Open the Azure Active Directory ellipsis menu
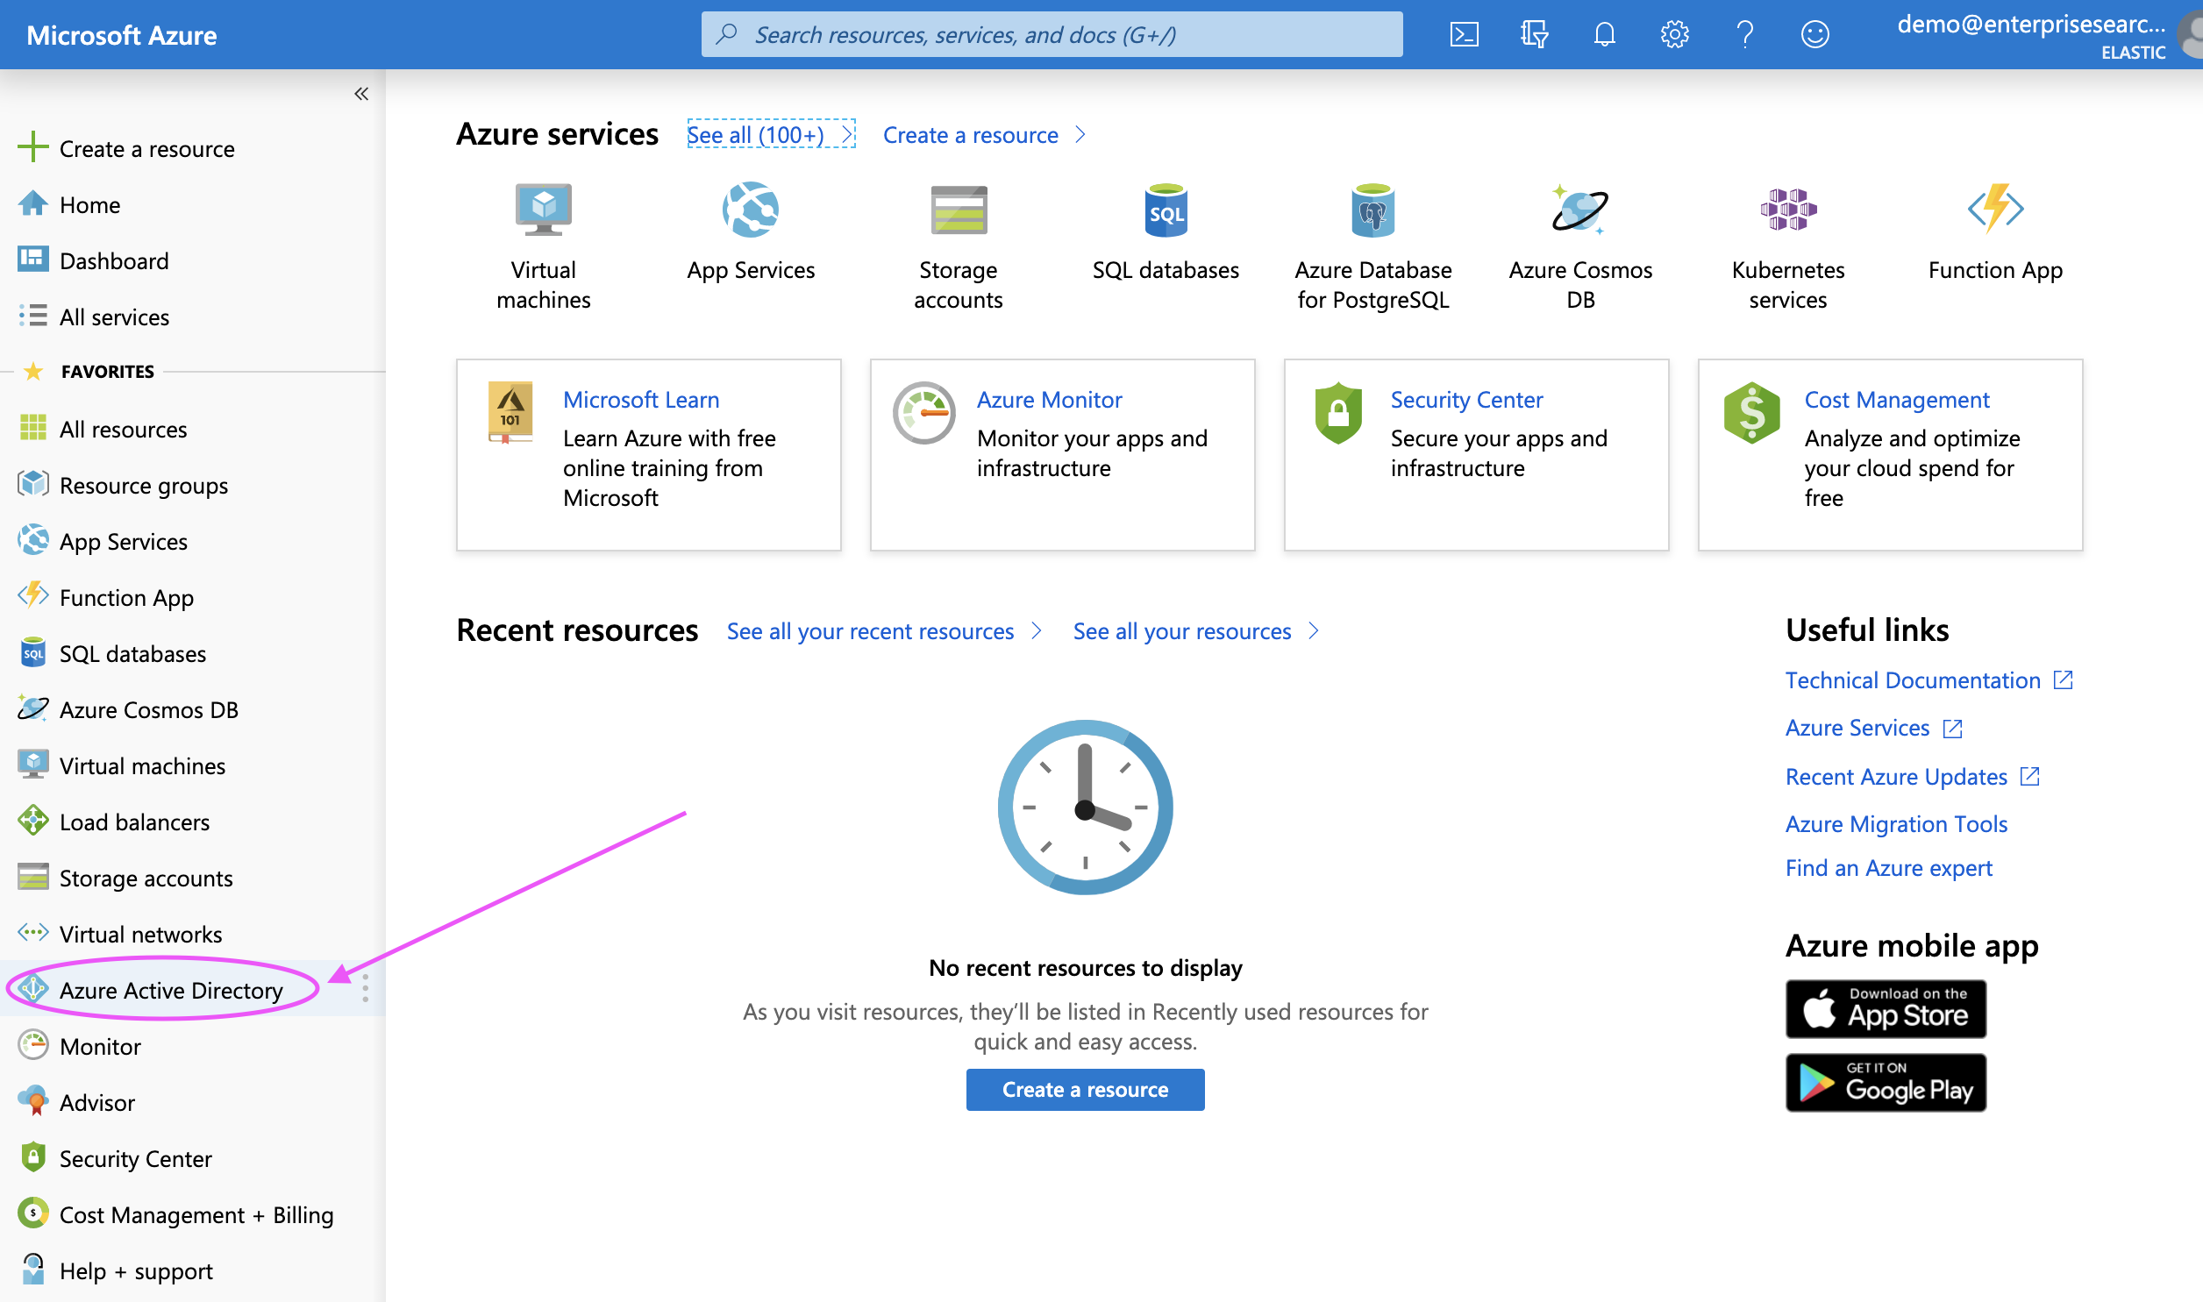The image size is (2203, 1302). (365, 989)
